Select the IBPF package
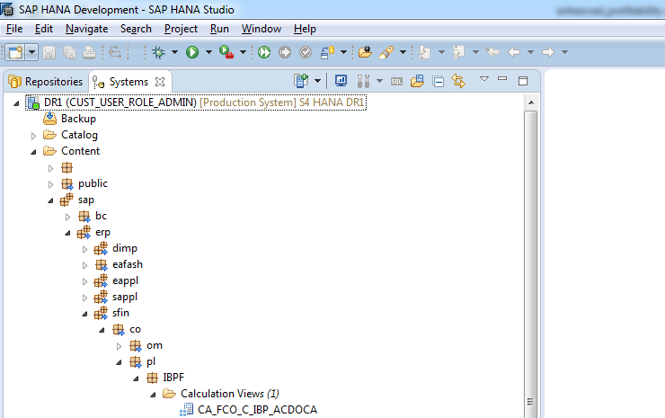Viewport: 665px width, 418px height. [173, 378]
